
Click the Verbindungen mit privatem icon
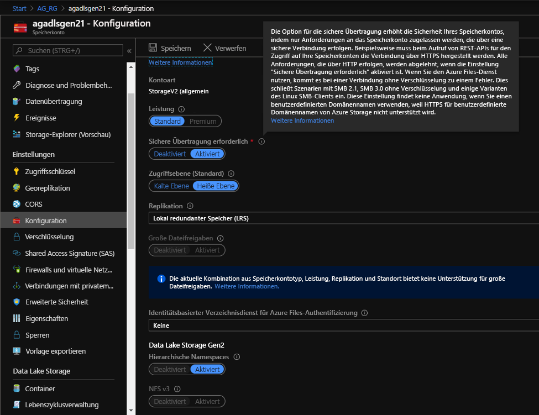pyautogui.click(x=17, y=286)
